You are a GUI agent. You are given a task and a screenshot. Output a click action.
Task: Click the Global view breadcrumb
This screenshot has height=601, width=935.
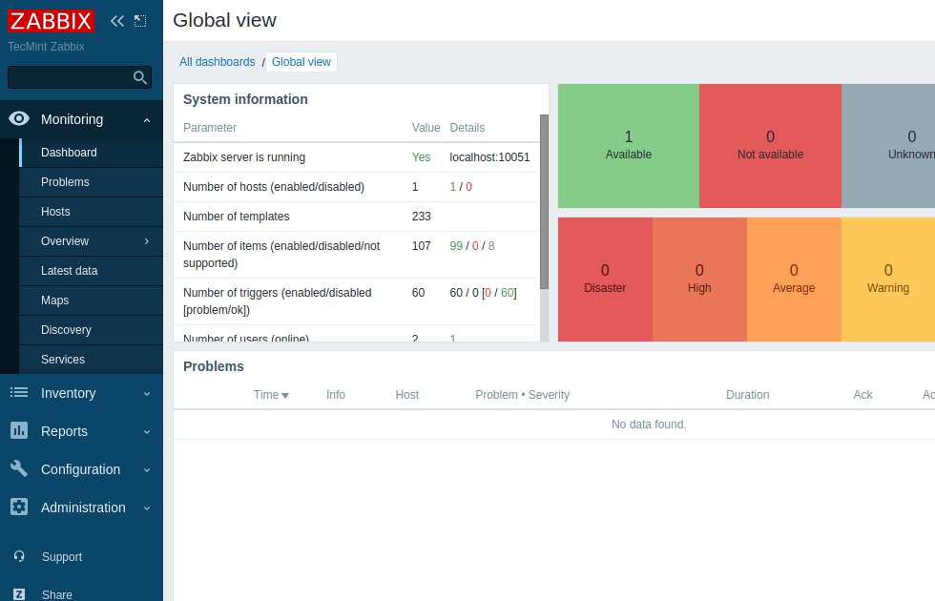[301, 62]
